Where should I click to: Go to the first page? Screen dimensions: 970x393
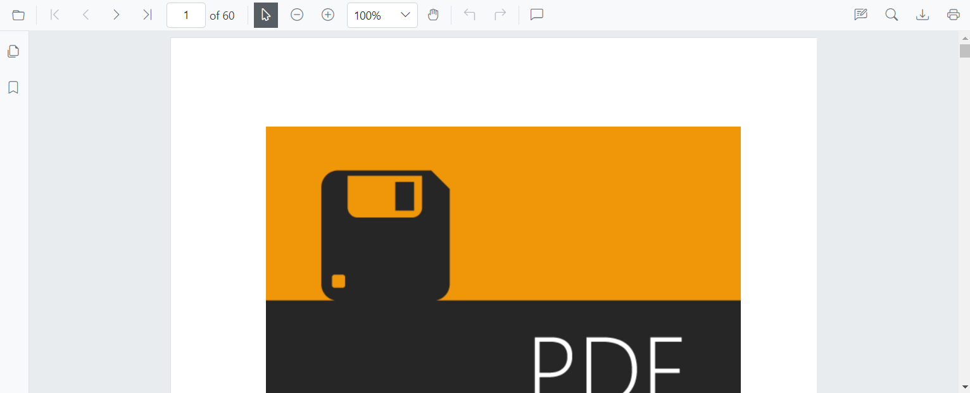55,15
